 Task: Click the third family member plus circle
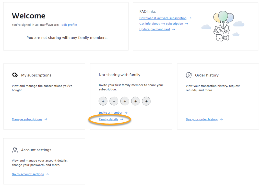[125, 101]
